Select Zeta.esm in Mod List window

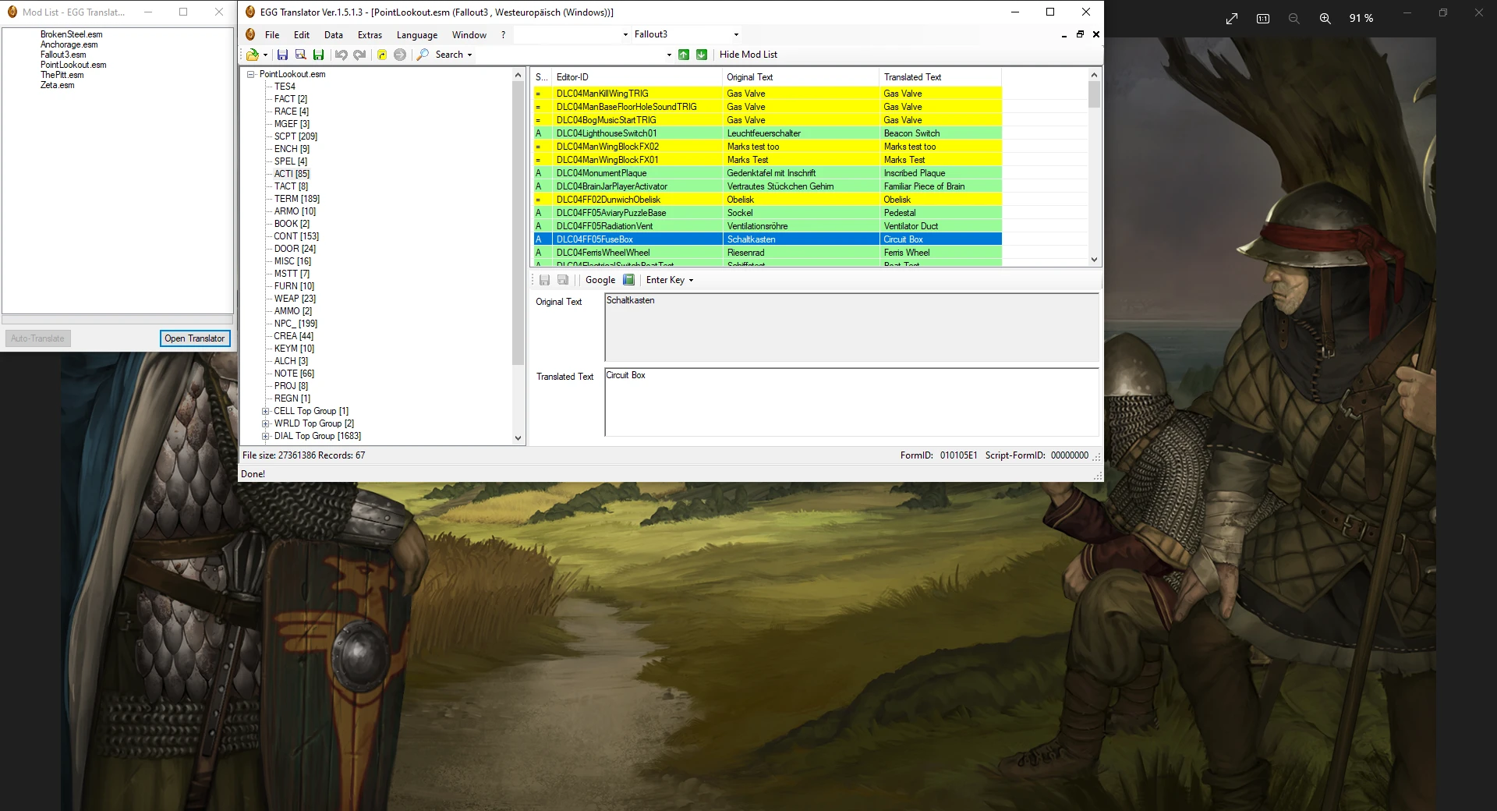57,85
